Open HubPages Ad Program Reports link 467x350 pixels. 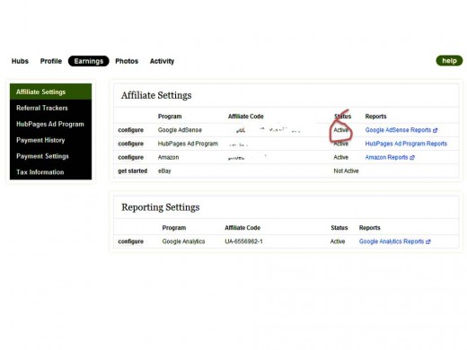pos(406,144)
